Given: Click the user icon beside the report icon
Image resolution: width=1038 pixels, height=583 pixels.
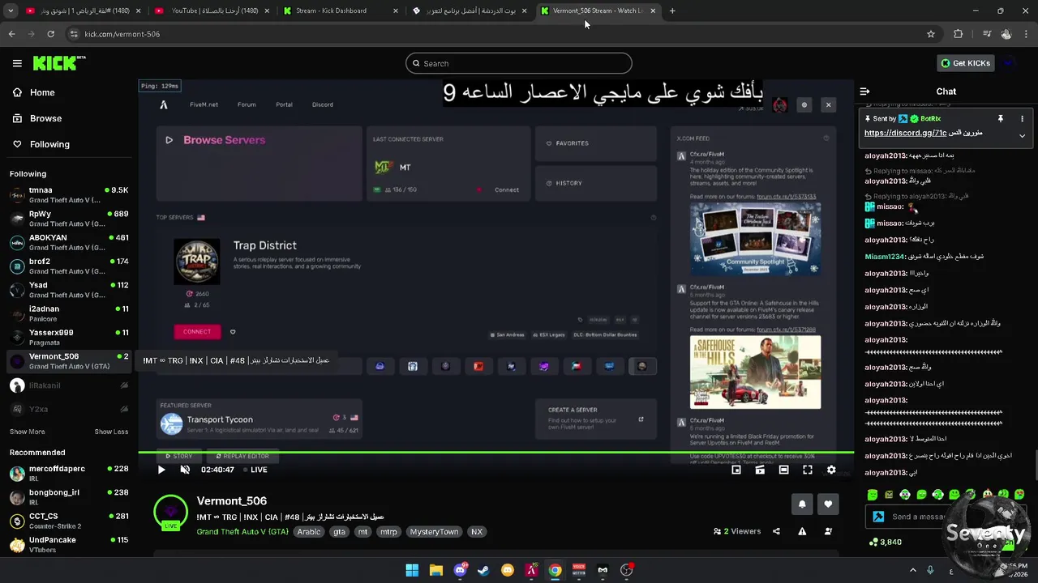Looking at the screenshot, I should tap(828, 531).
